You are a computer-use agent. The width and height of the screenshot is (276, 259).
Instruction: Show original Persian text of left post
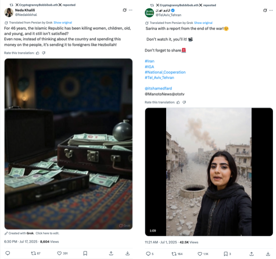(x=62, y=23)
